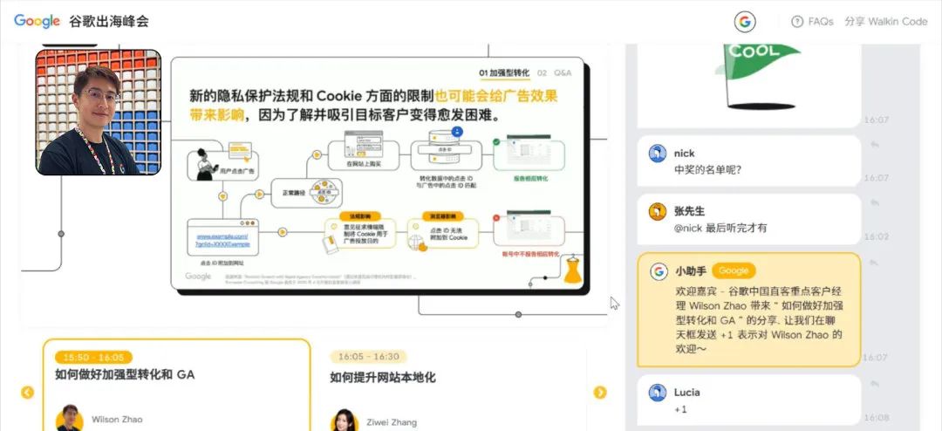Image resolution: width=942 pixels, height=431 pixels.
Task: Go to previous session with left arrow
Action: coord(27,393)
